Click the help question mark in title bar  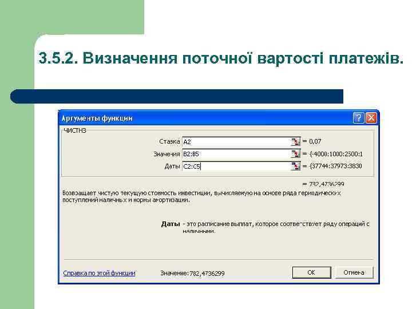tap(359, 118)
